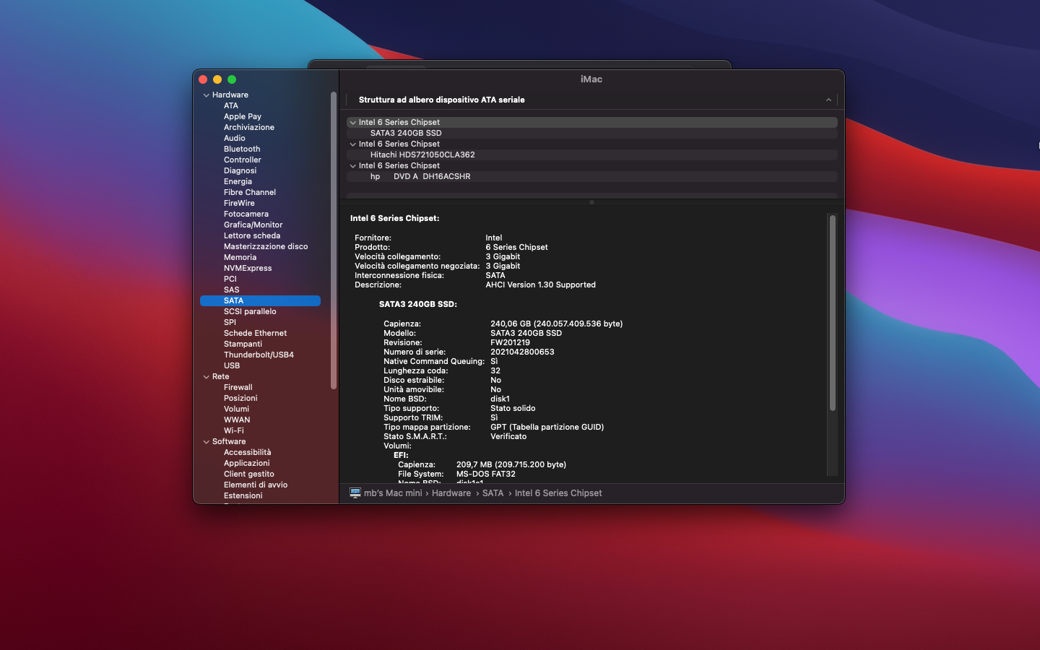Select highlighted SATA item in sidebar
The width and height of the screenshot is (1040, 650).
tap(260, 300)
